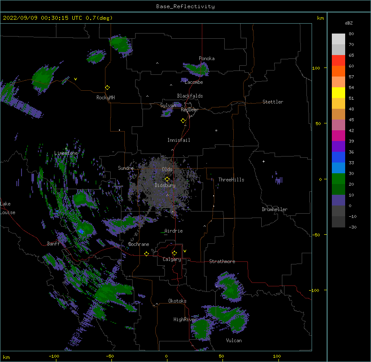Select the Didsbury label

tap(165, 185)
